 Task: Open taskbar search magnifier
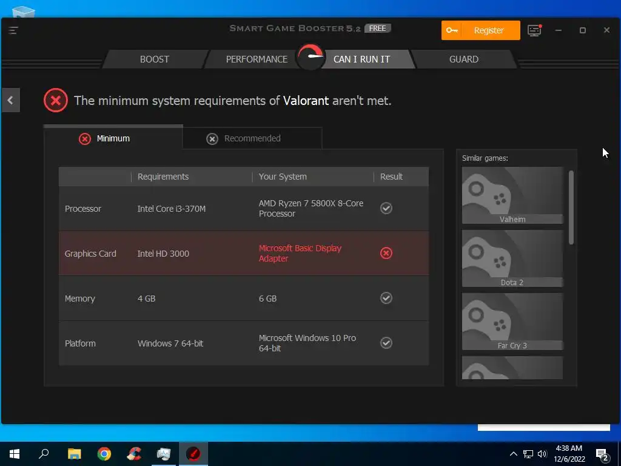pos(44,454)
